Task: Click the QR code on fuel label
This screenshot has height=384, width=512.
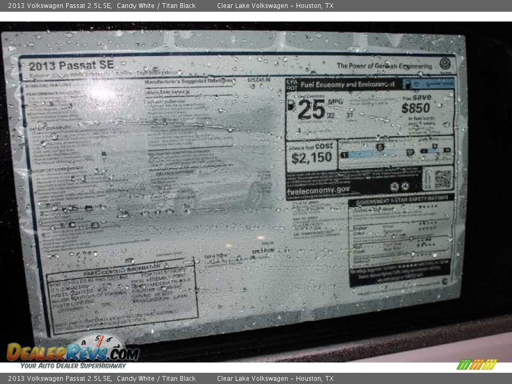Action: [x=441, y=179]
